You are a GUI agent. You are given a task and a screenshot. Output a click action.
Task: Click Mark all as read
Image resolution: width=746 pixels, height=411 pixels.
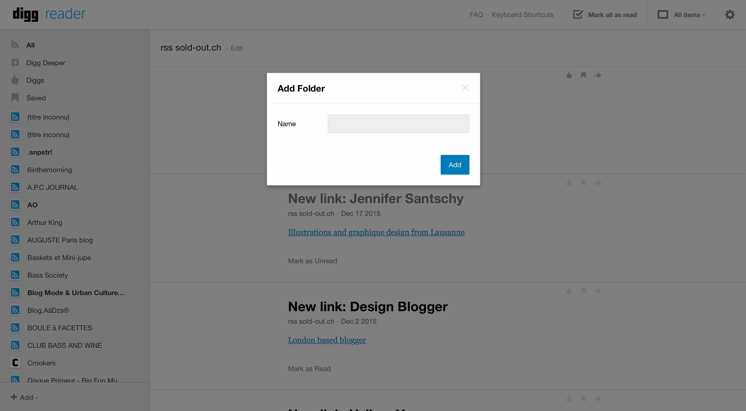click(605, 15)
